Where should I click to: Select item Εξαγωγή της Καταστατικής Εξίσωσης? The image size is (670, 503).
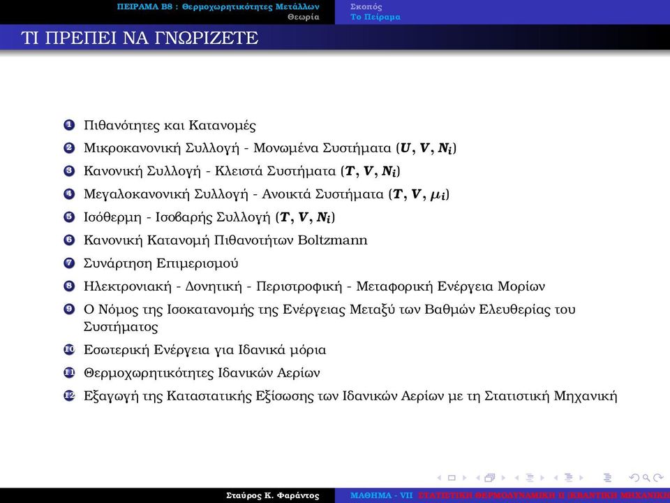(350, 395)
